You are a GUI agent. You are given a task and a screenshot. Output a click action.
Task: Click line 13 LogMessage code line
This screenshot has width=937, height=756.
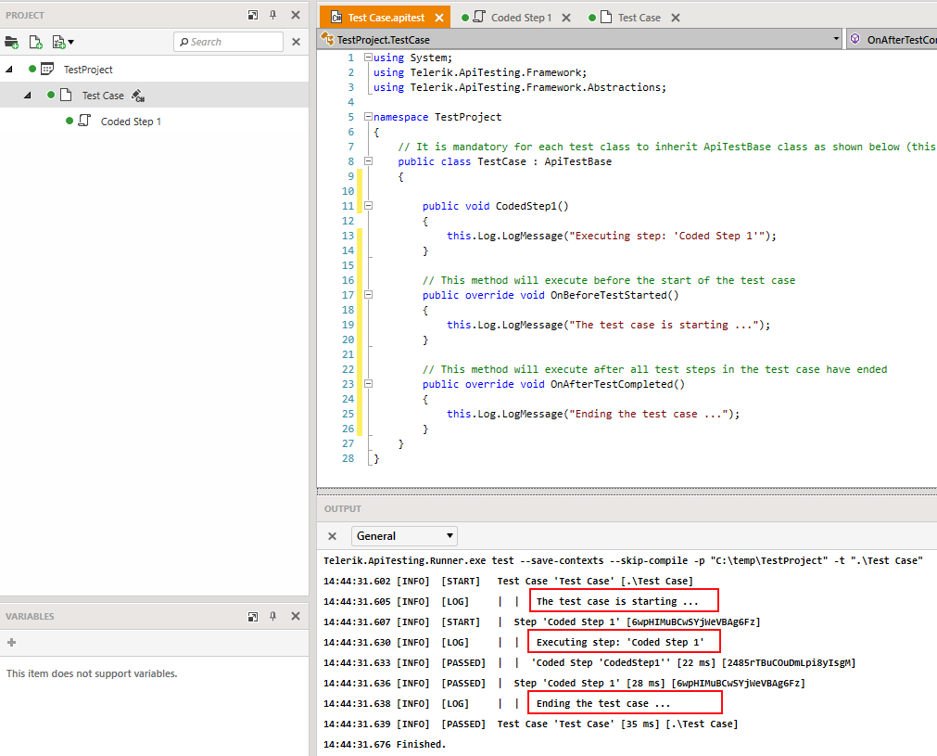point(612,236)
